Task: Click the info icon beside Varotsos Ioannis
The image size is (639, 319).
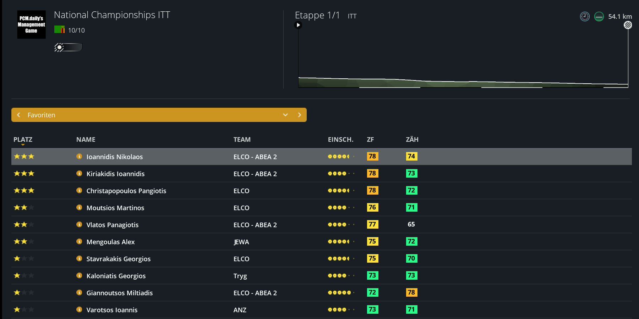Action: click(x=79, y=309)
